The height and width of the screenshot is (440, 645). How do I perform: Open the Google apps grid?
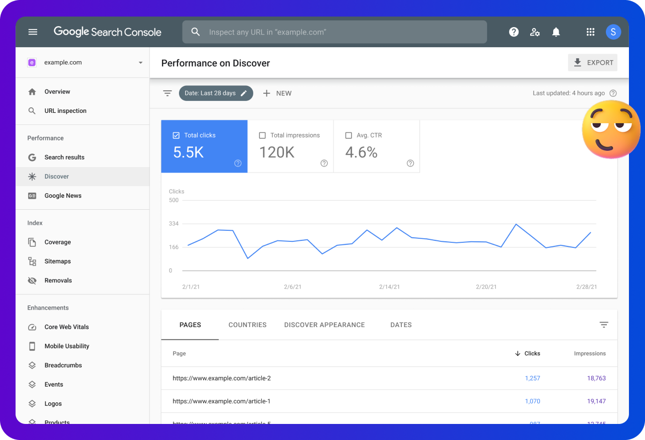pyautogui.click(x=590, y=32)
